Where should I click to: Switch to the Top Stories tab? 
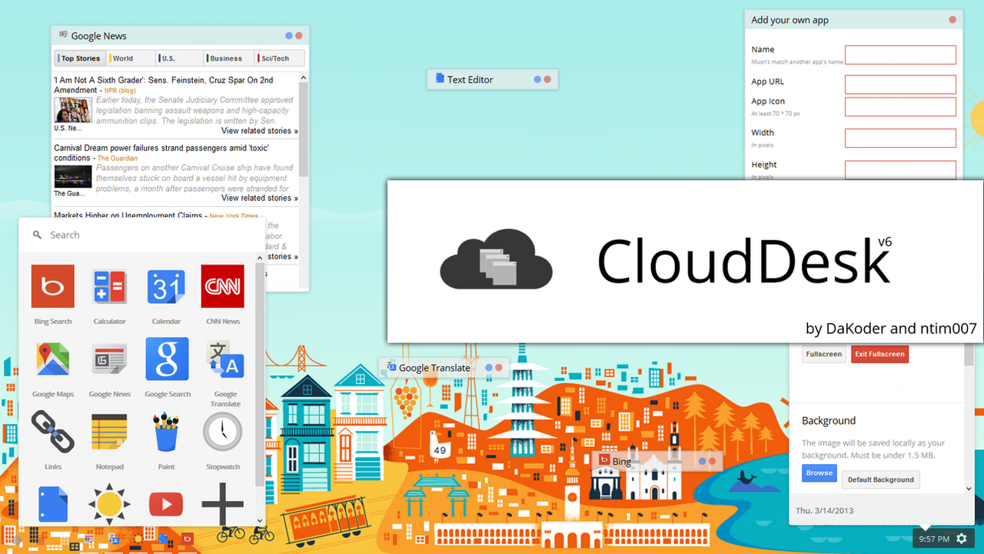[81, 58]
